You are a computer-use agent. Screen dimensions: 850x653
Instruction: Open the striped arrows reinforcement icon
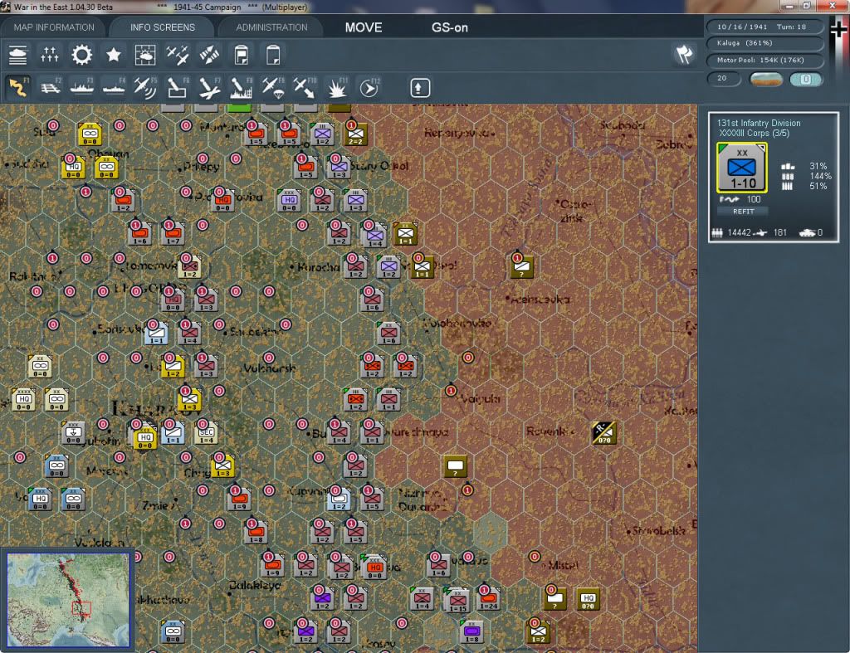(x=209, y=55)
